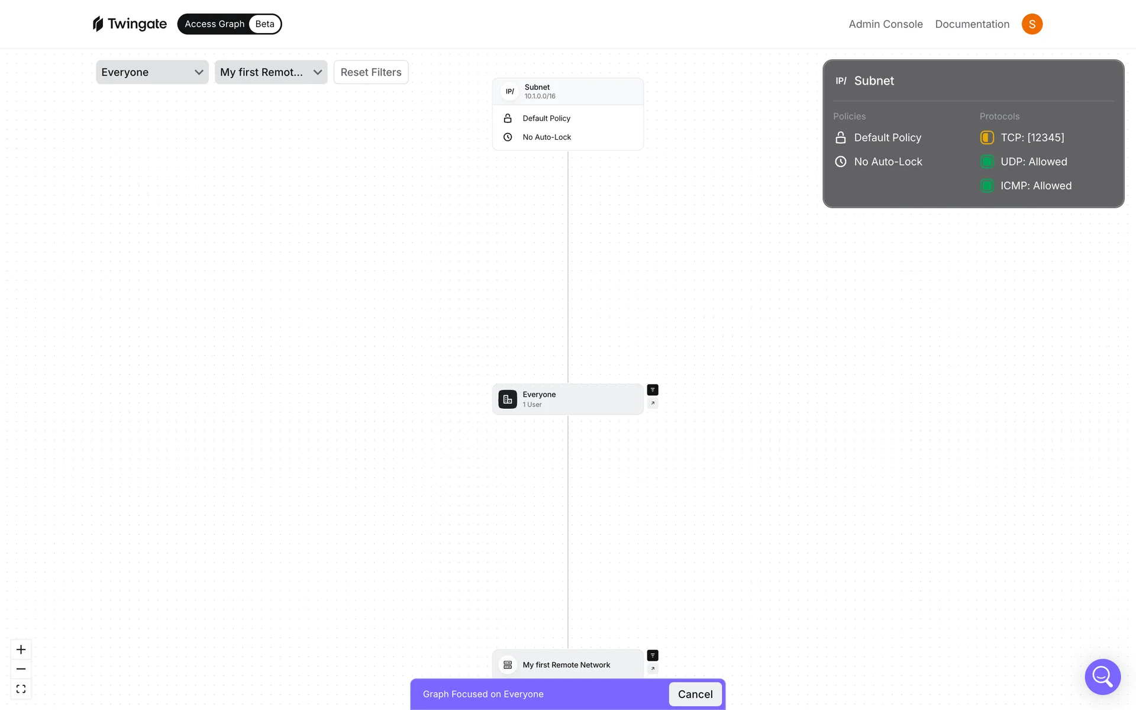The height and width of the screenshot is (710, 1136).
Task: Click the orange user avatar
Action: [x=1032, y=24]
